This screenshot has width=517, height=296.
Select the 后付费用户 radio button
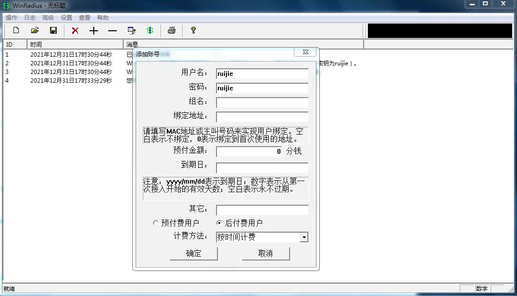pos(219,223)
